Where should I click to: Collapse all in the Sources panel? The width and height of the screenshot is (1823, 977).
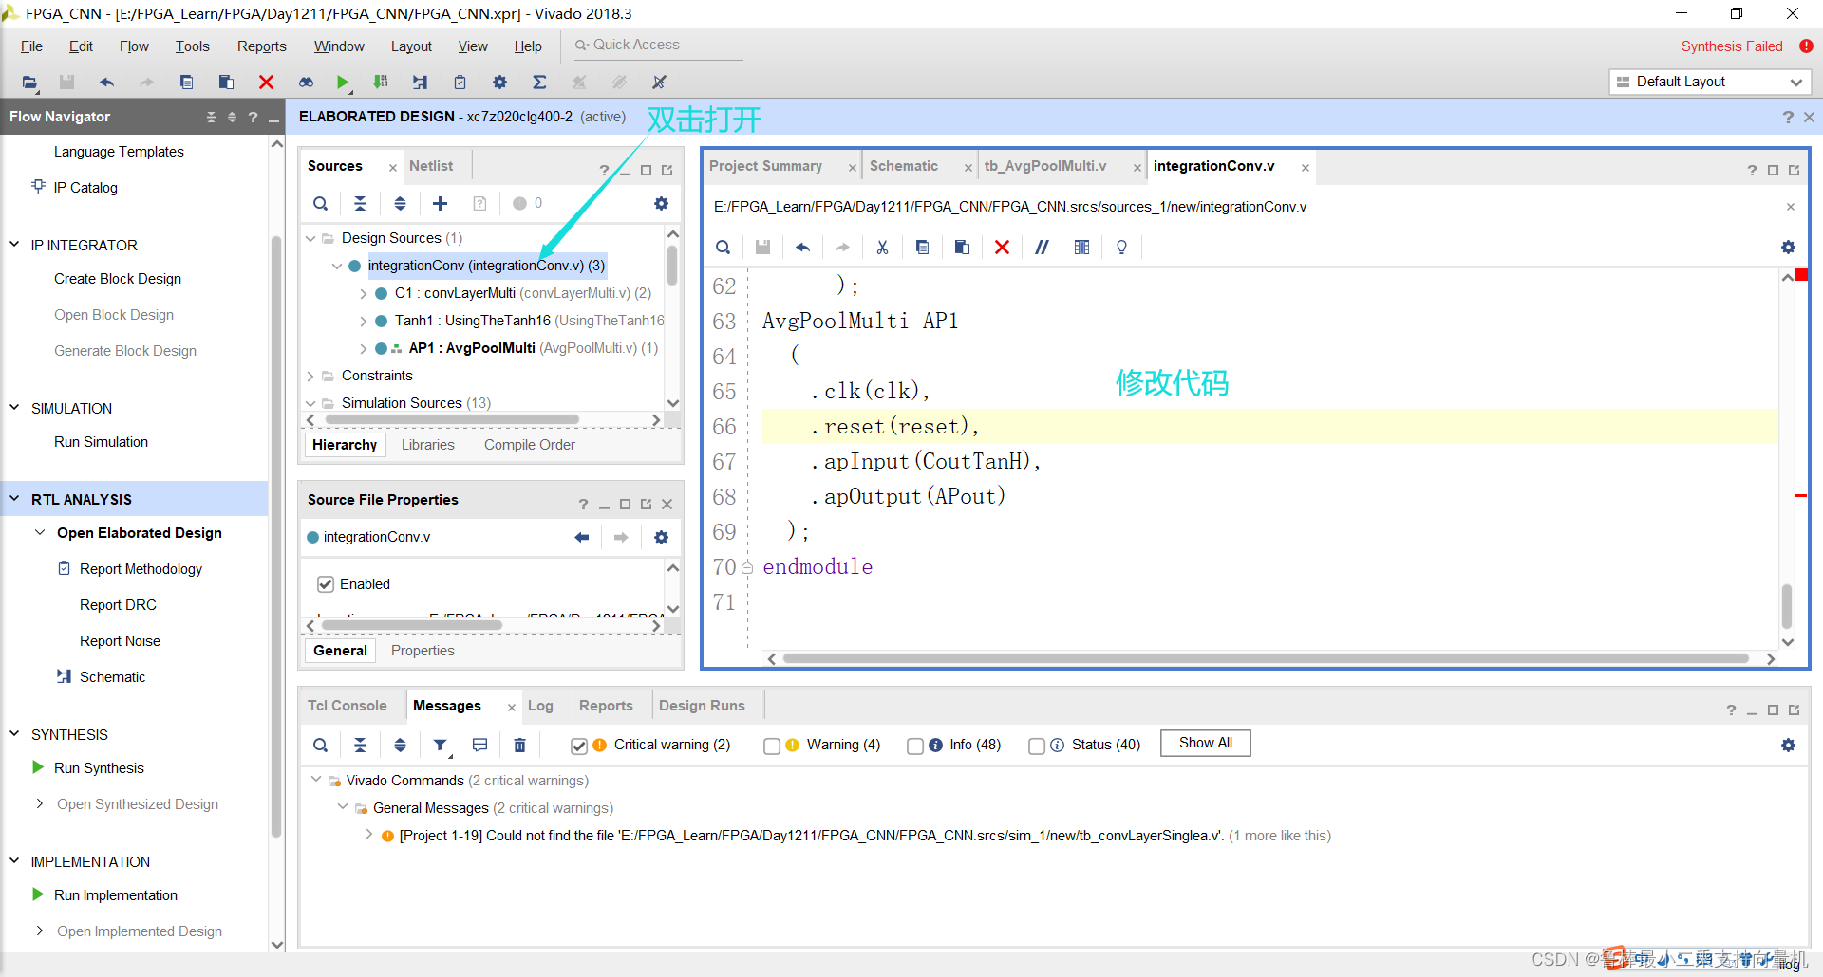pyautogui.click(x=360, y=203)
